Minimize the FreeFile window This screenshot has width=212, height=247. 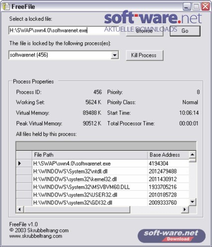tap(187, 7)
